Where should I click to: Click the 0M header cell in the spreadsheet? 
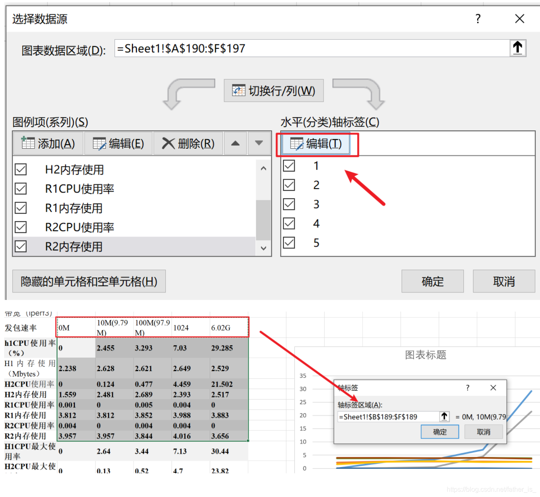76,328
